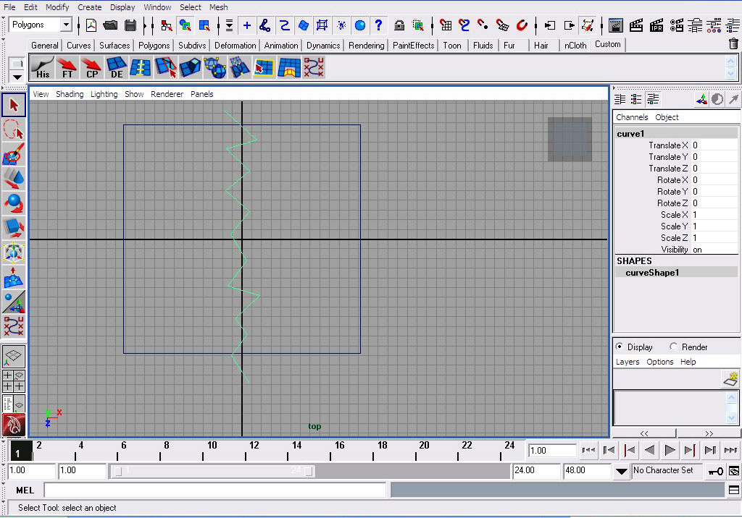Viewport: 742px width, 518px height.
Task: Click the playback range slider bar
Action: tap(214, 471)
